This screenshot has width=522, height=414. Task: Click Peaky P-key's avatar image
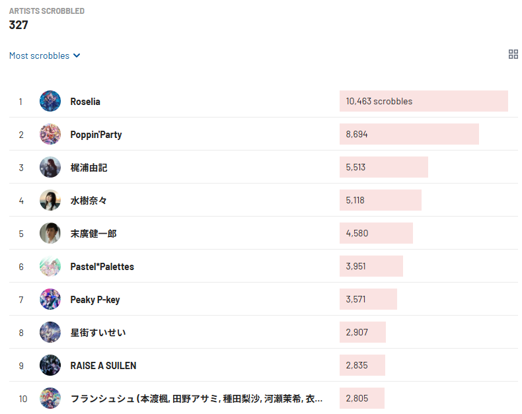coord(50,299)
